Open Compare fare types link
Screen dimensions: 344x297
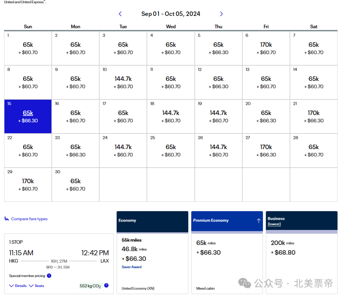29,219
